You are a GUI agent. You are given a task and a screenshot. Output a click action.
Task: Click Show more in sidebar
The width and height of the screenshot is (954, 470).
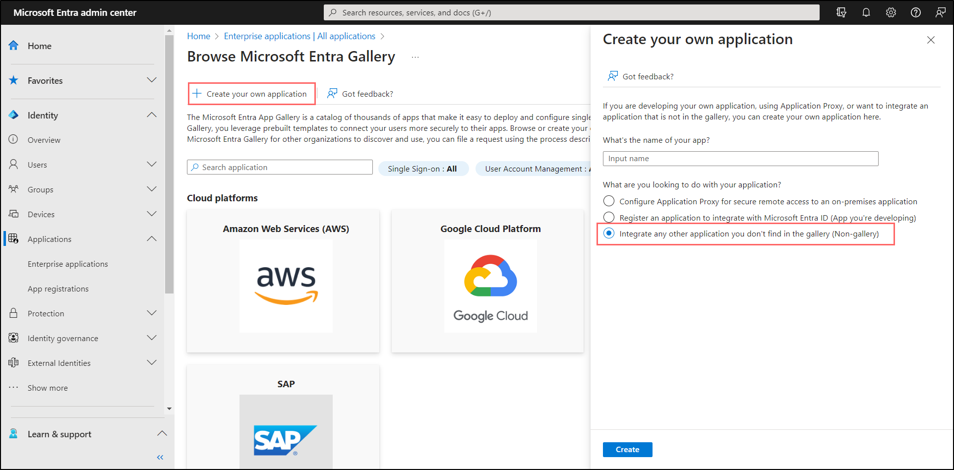(48, 388)
